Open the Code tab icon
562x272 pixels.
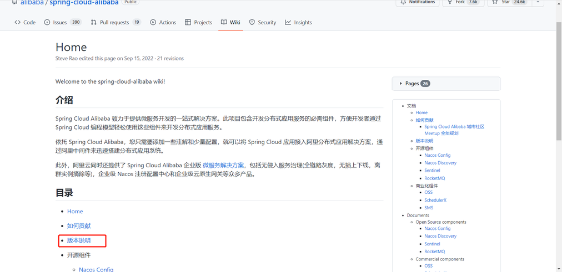tap(17, 22)
